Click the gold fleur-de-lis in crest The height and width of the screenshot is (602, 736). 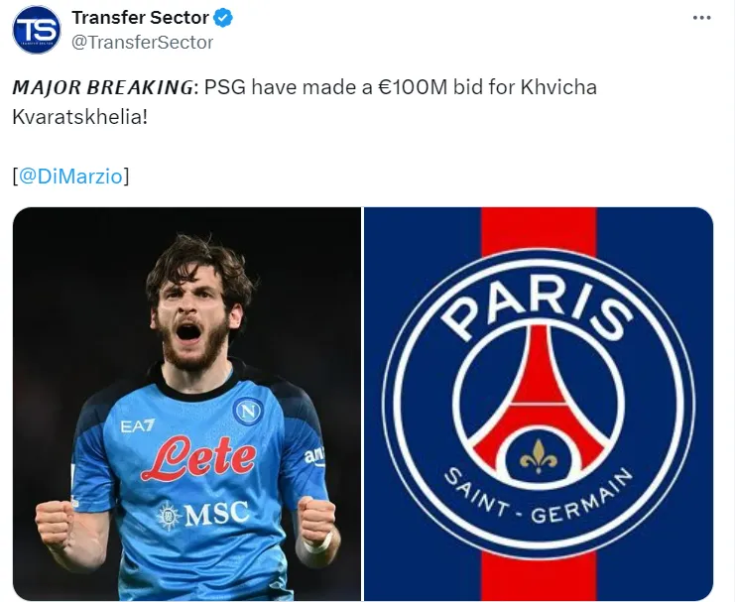tap(539, 456)
